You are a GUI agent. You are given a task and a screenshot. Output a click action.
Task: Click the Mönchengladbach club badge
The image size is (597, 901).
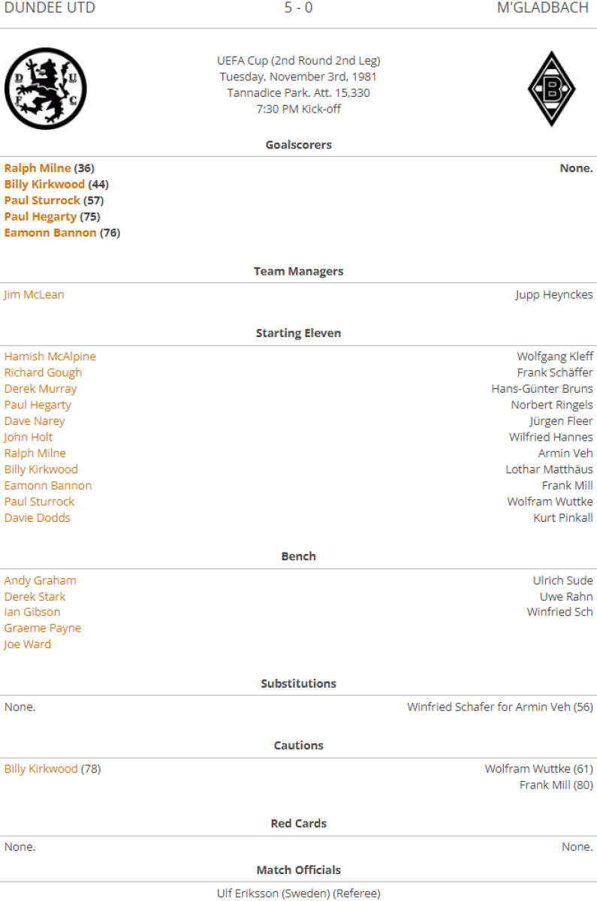[x=551, y=89]
